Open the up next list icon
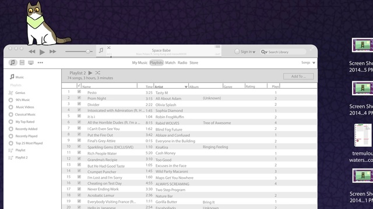The width and height of the screenshot is (373, 209). (x=217, y=46)
